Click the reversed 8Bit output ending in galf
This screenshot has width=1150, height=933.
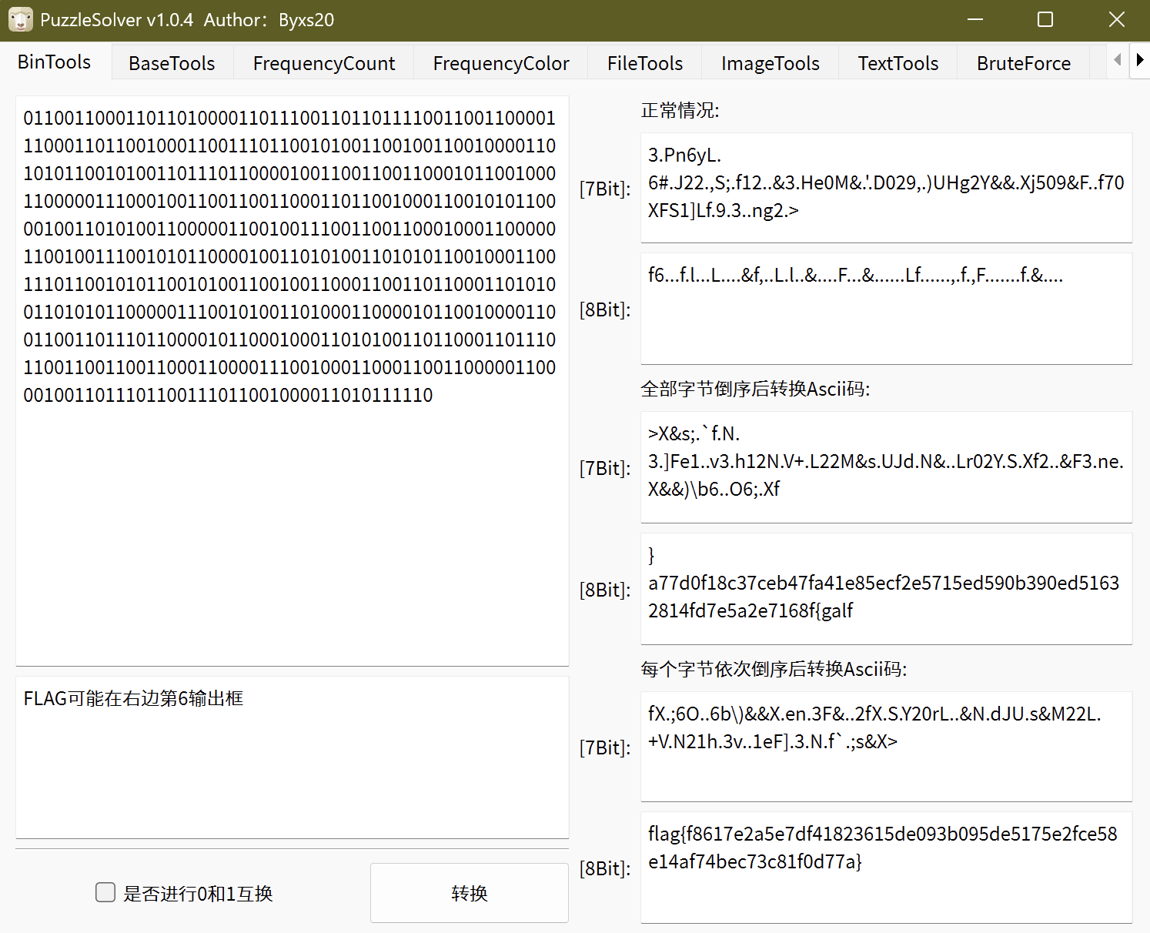tap(885, 589)
